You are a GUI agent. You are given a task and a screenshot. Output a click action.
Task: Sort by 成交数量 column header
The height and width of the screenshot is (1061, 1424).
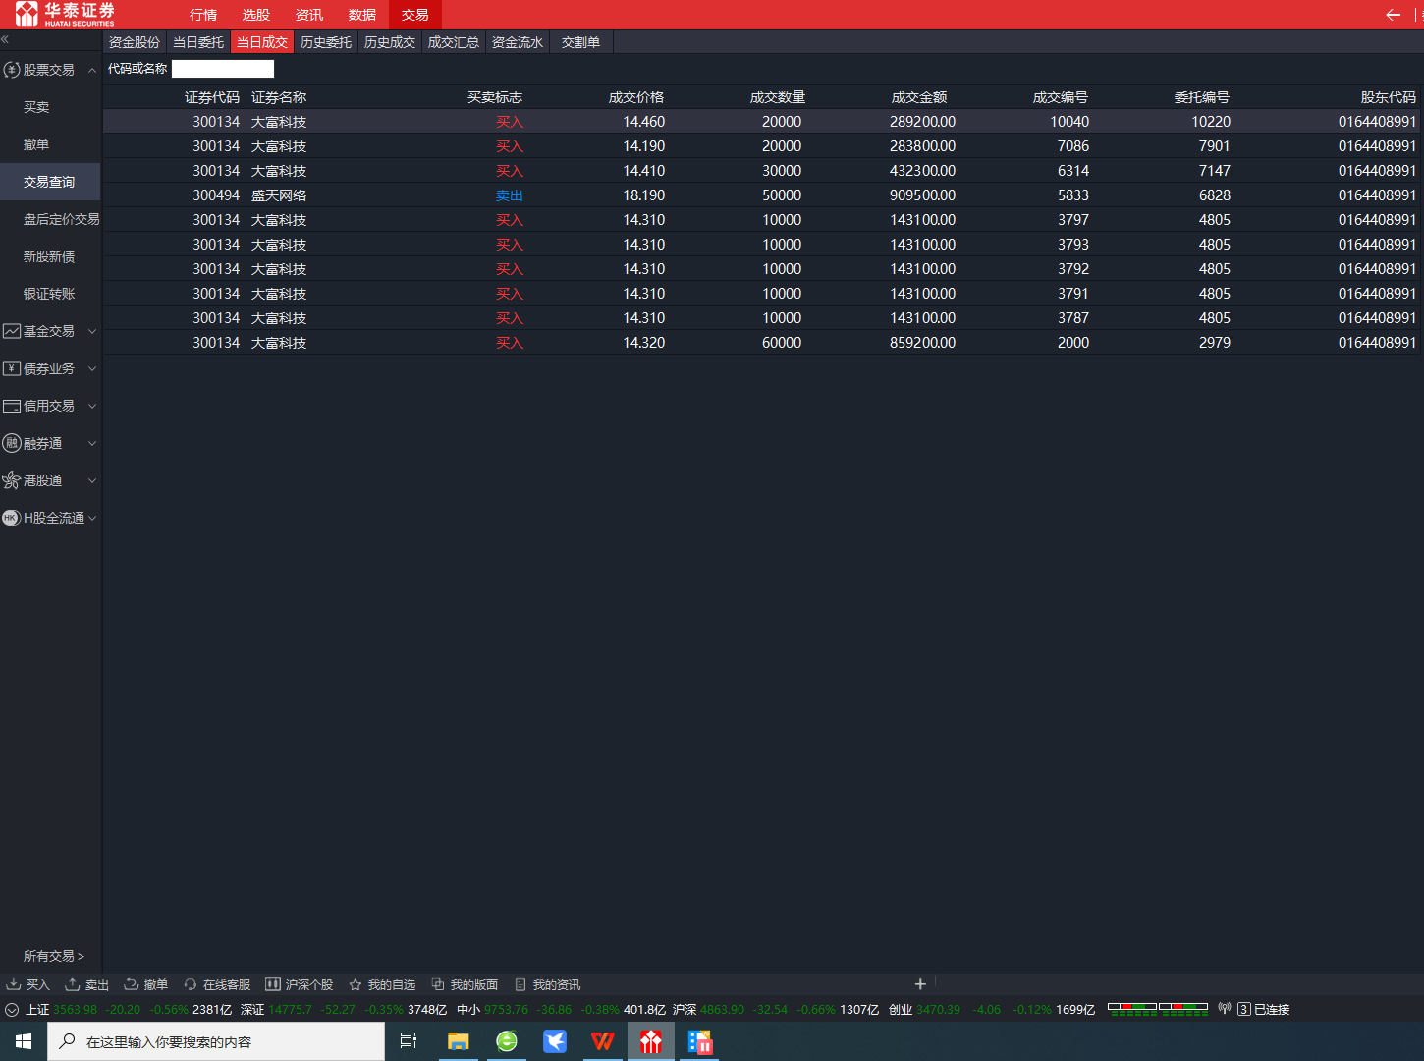click(778, 97)
